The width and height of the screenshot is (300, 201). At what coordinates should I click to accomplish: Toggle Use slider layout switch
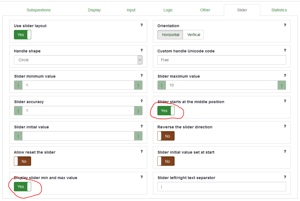[x=23, y=35]
